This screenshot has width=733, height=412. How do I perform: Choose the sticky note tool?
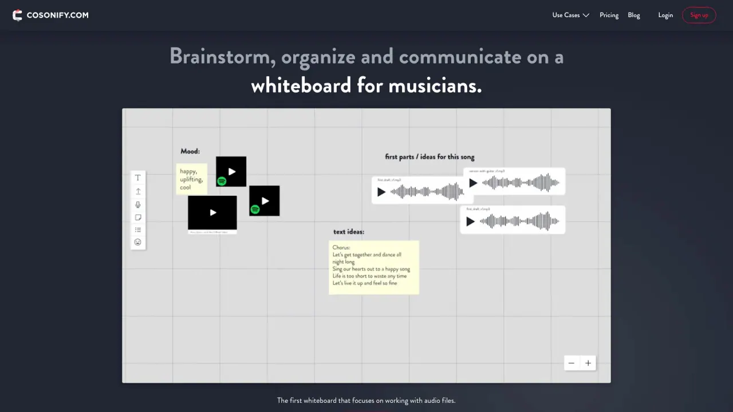(138, 217)
